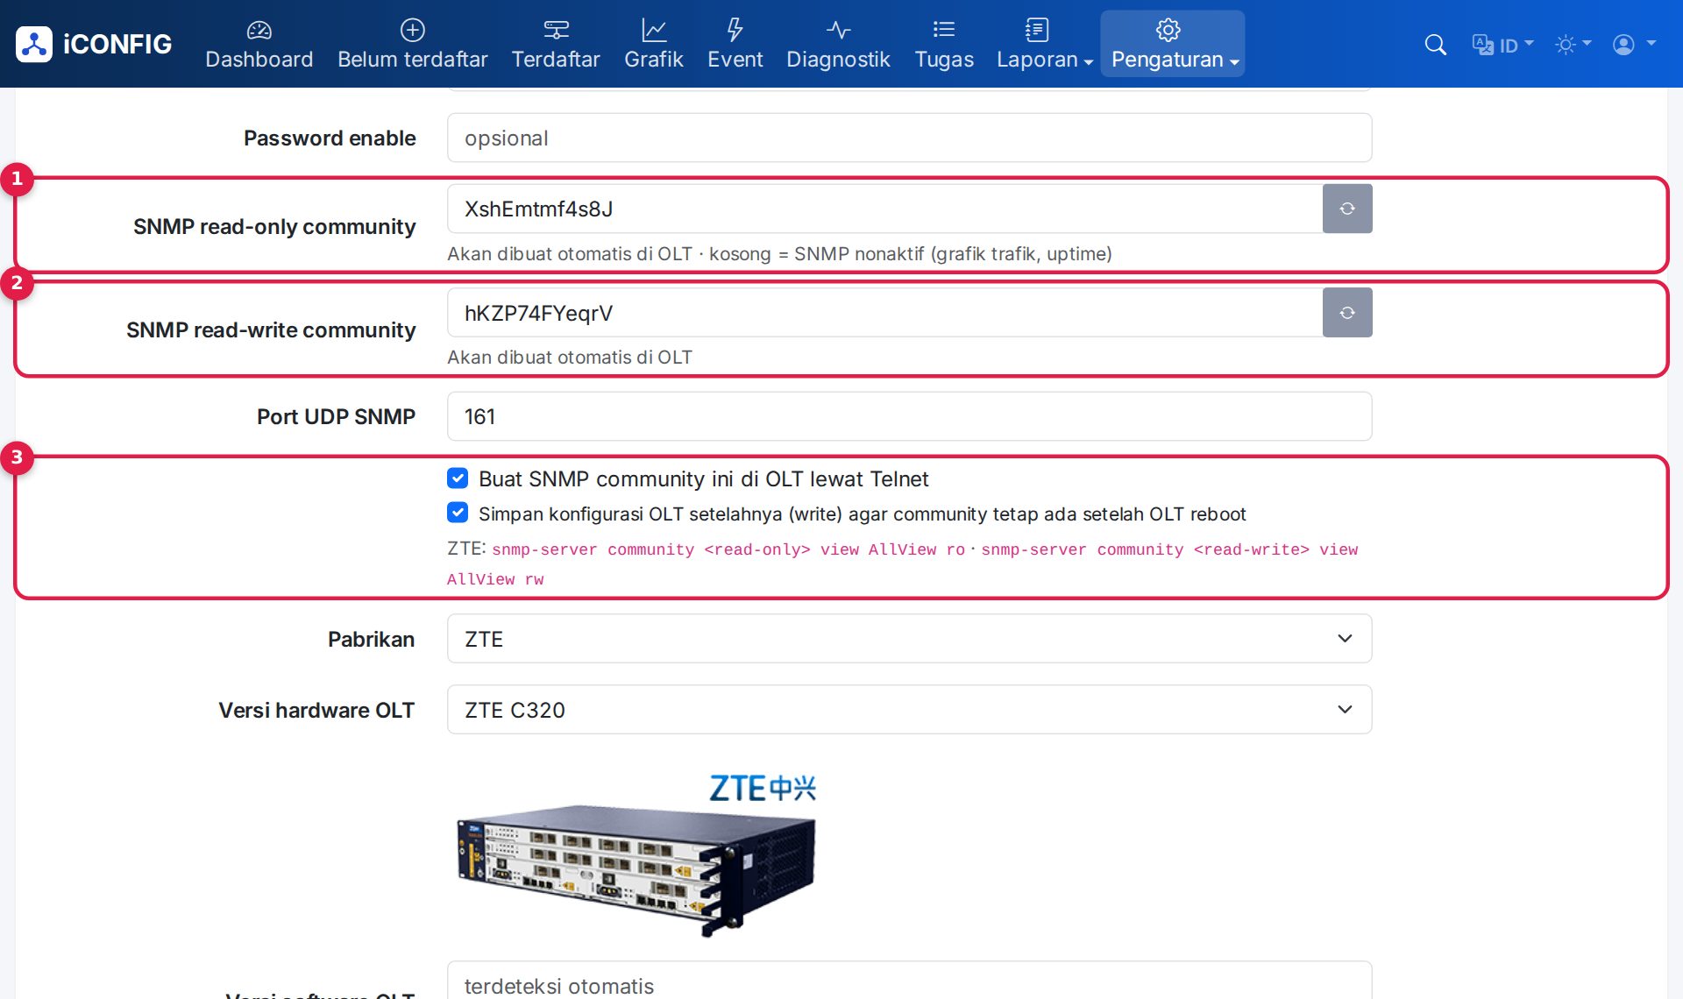Open the Dashboard gauge icon
The height and width of the screenshot is (999, 1683).
click(x=259, y=30)
